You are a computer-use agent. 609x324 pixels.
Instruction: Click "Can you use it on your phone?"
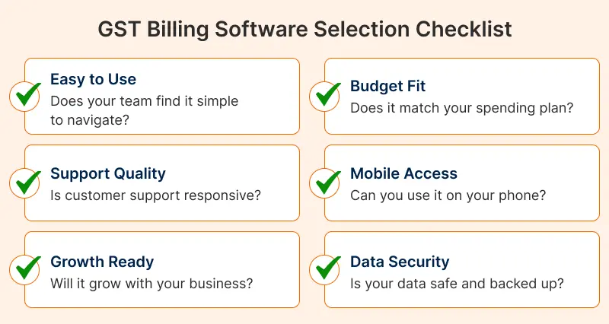click(448, 195)
